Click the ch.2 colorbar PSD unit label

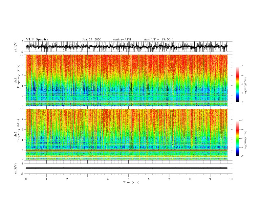coord(246,140)
